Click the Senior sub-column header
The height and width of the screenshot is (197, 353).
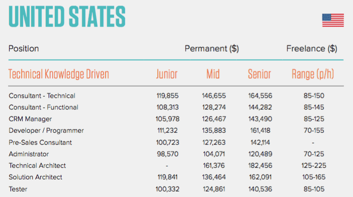tap(259, 74)
